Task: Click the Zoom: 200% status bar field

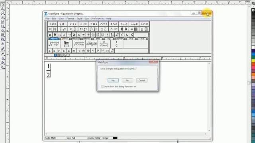Action: (94, 138)
